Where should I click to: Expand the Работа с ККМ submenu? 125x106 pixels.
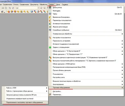(x=47, y=88)
